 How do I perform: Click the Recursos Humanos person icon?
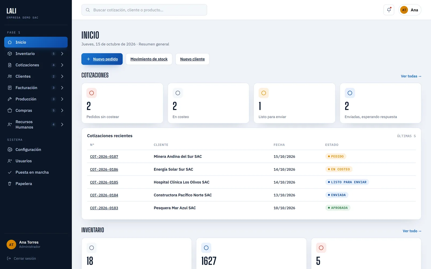10,124
